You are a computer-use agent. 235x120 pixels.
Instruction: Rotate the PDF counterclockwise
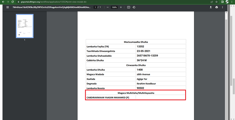(x=134, y=7)
